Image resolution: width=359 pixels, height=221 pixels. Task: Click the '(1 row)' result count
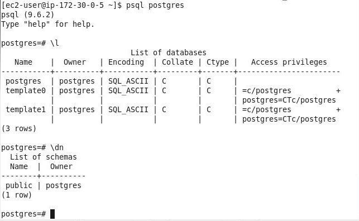(17, 195)
